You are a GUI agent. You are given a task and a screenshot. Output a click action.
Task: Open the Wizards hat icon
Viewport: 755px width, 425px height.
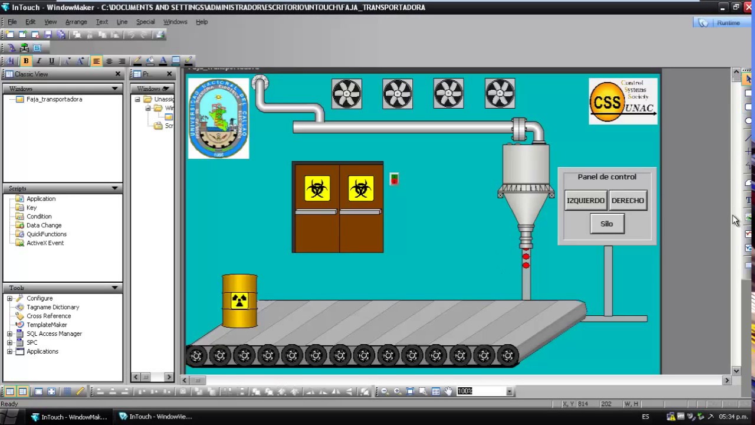(x=11, y=48)
